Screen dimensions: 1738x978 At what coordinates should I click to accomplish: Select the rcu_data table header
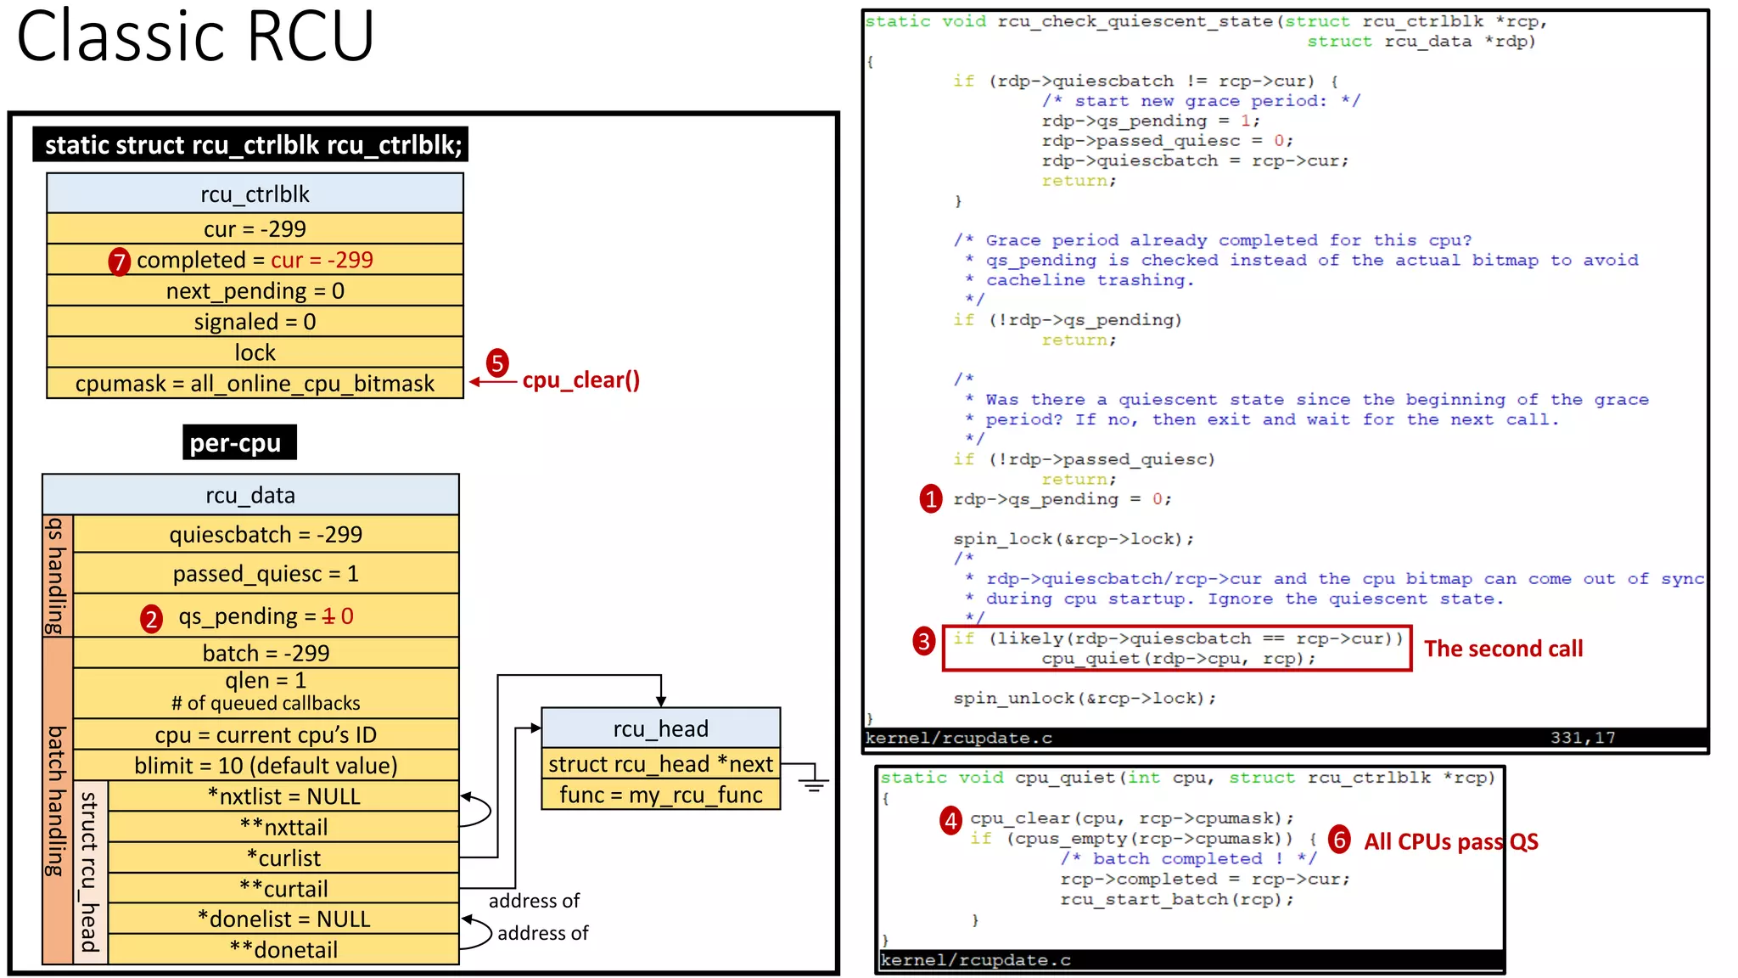pyautogui.click(x=250, y=495)
